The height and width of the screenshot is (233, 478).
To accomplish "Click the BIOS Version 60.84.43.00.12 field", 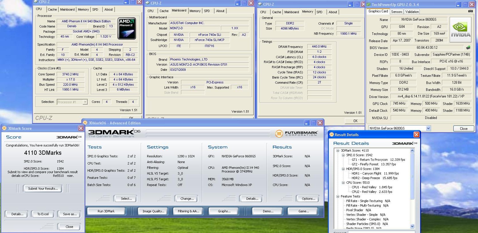I will [427, 48].
